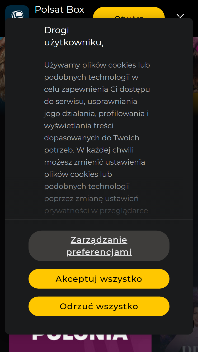The height and width of the screenshot is (352, 198).
Task: Reject all cookies with Odrzuć wszystko
Action: (99, 306)
